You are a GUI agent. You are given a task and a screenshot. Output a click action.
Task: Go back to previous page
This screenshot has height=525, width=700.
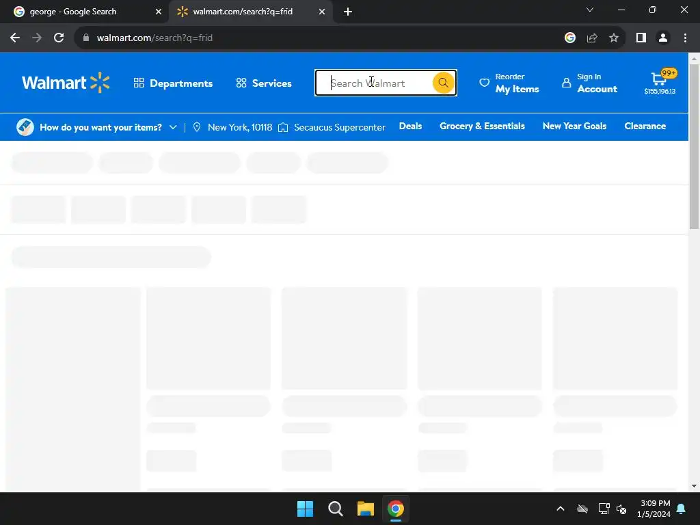[15, 38]
